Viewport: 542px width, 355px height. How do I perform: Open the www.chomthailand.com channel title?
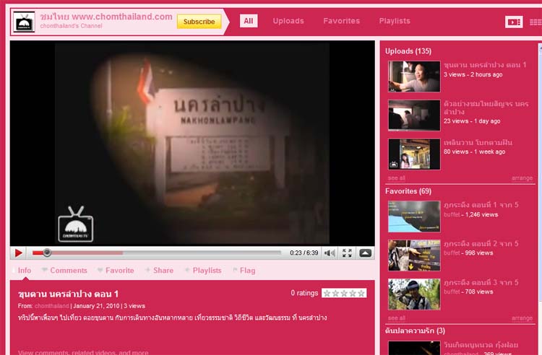click(x=106, y=17)
